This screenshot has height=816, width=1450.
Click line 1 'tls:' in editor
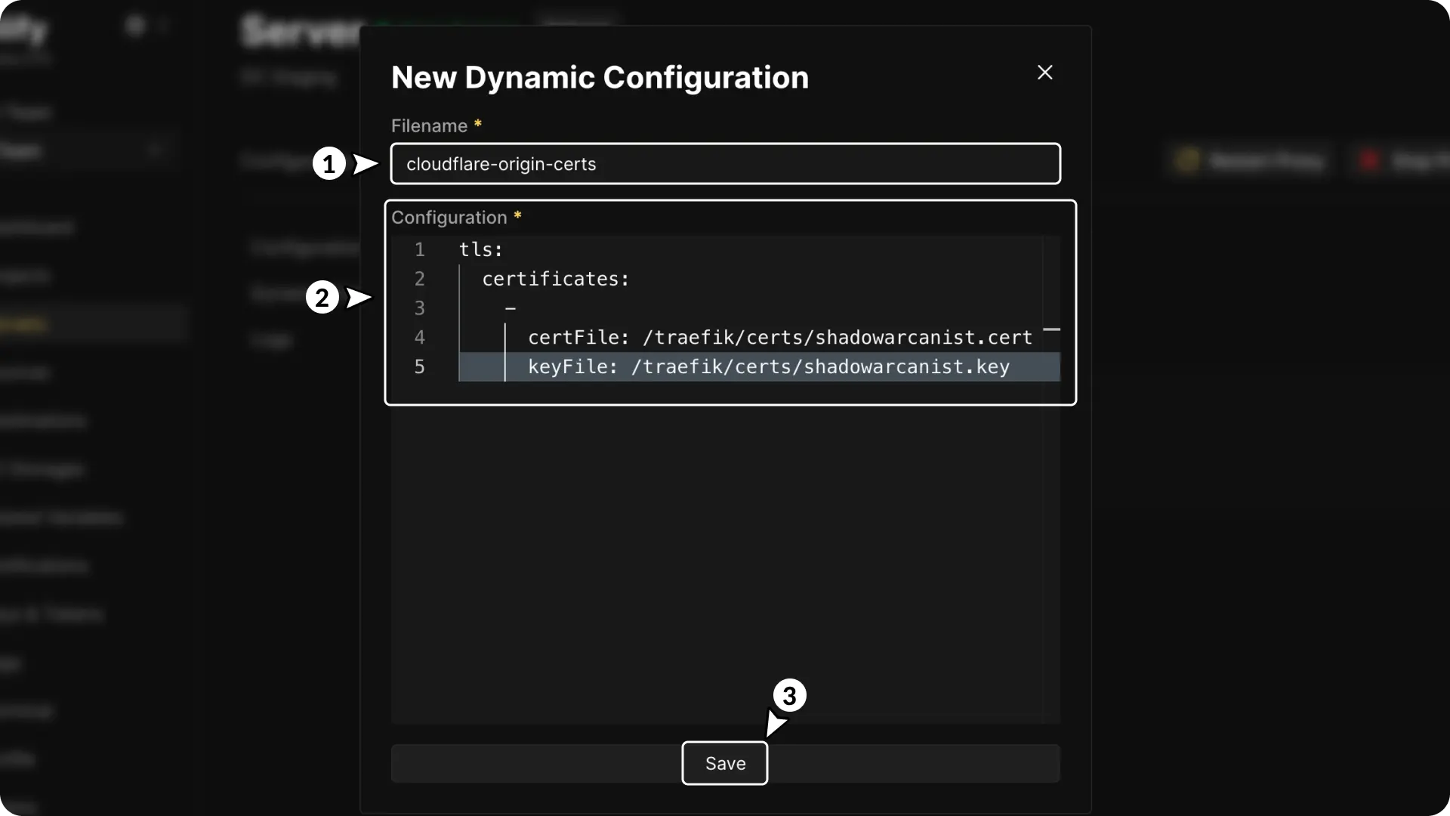pos(481,249)
